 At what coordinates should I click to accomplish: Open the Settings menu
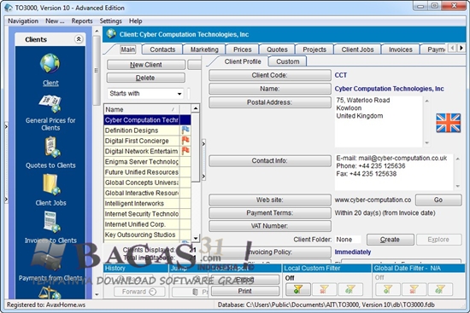(110, 21)
